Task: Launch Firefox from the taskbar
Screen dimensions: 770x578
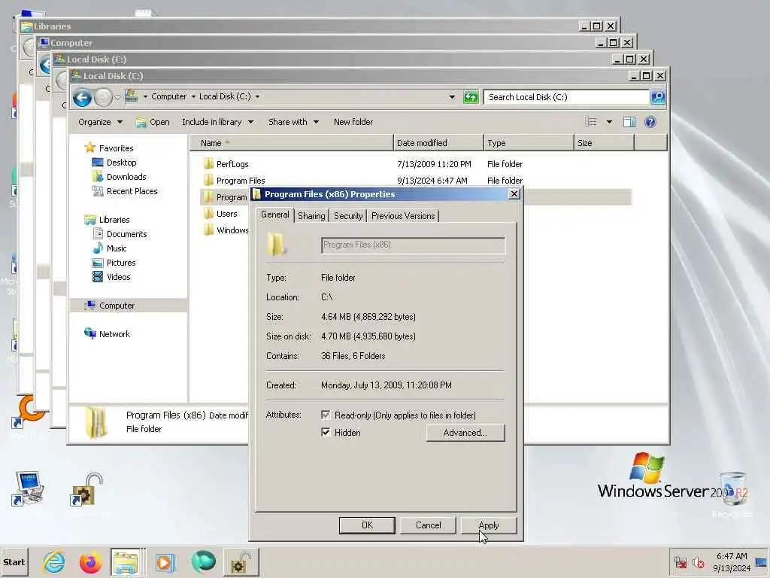Action: coord(90,562)
